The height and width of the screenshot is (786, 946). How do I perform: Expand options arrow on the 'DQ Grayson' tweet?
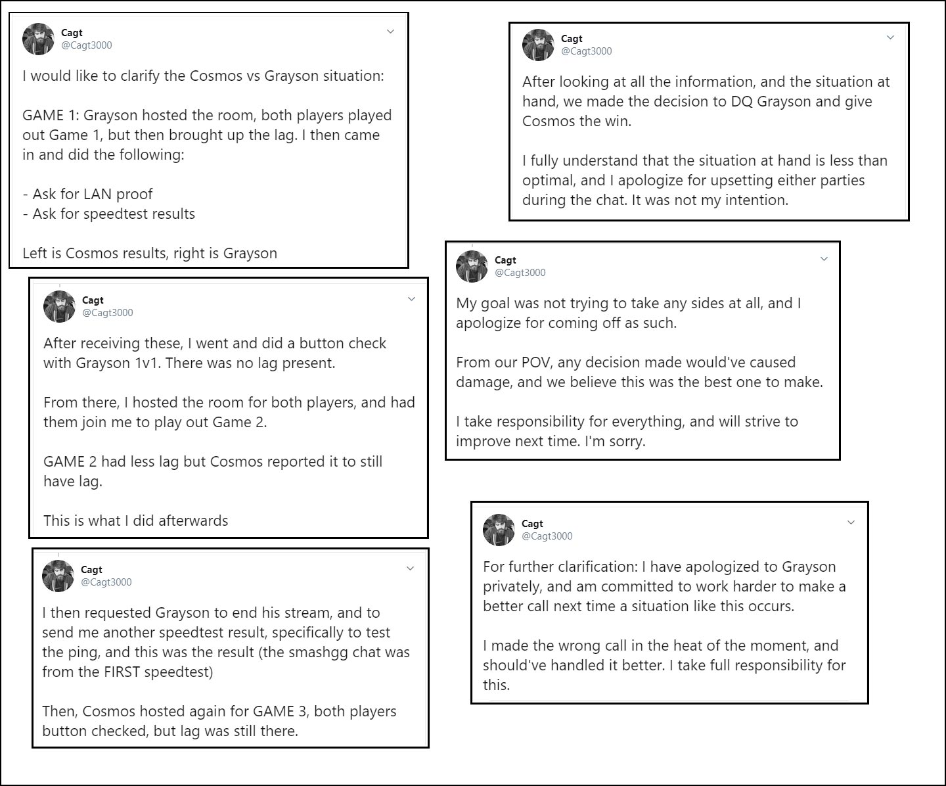[890, 37]
